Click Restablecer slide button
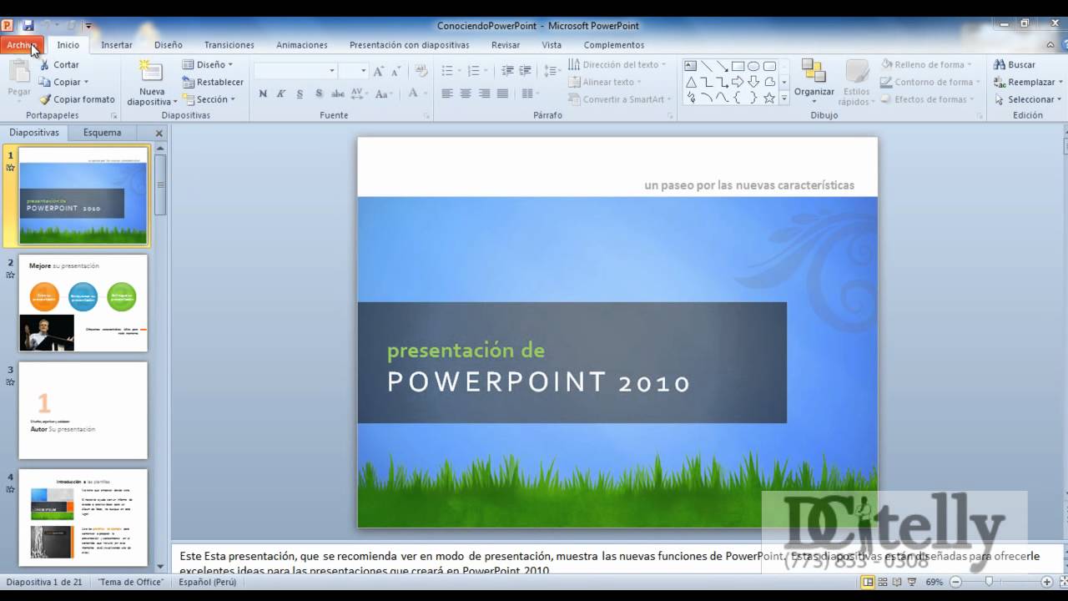Viewport: 1068px width, 601px height. pyautogui.click(x=213, y=82)
